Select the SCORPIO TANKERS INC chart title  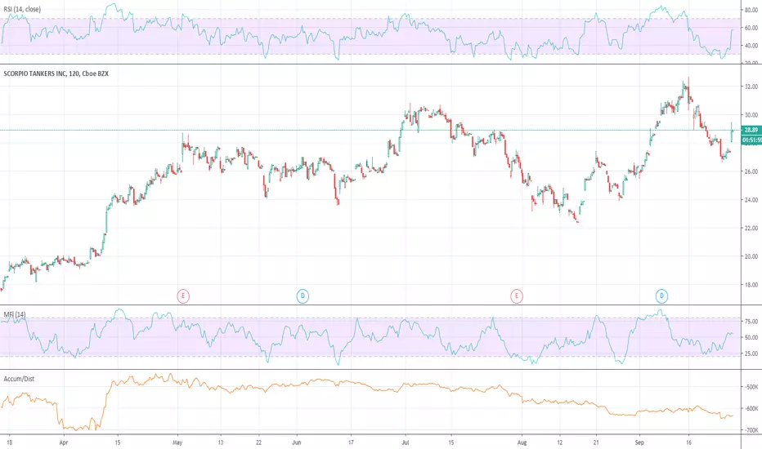(x=56, y=73)
